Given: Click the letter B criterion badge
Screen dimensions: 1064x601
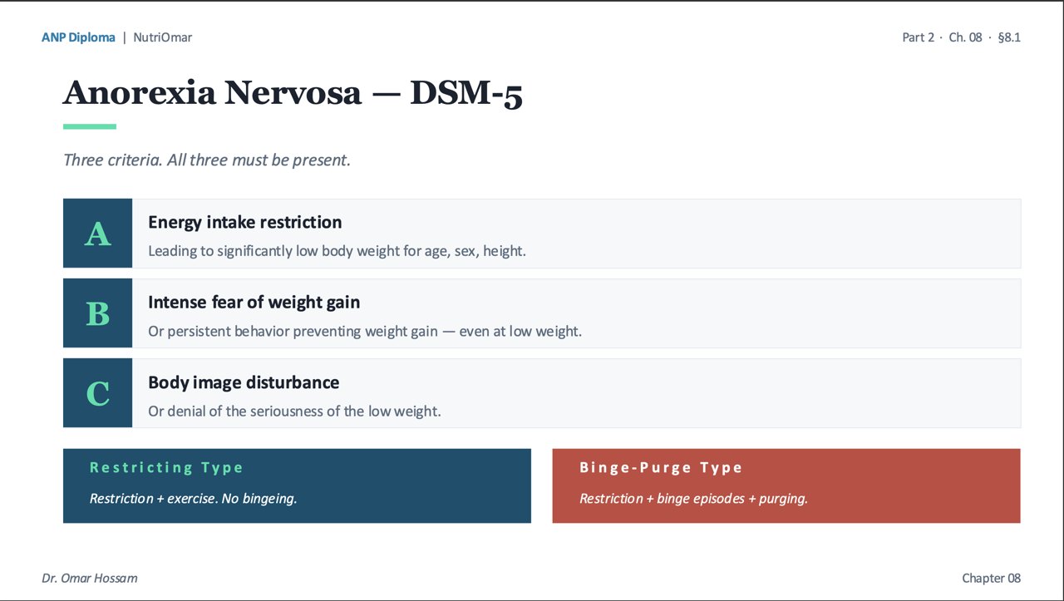Looking at the screenshot, I should (x=97, y=313).
